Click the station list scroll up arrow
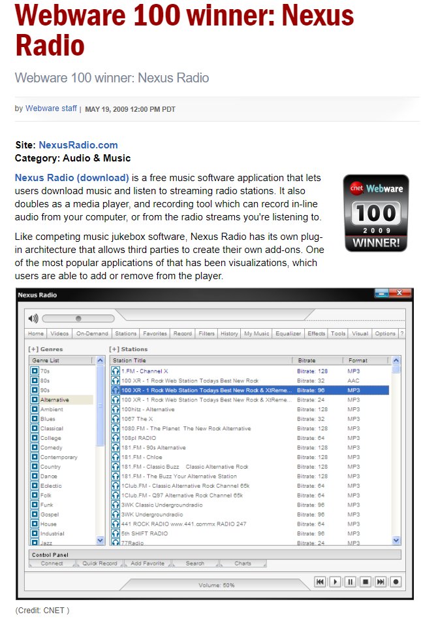Screen dimensions: 421x623 click(396, 361)
